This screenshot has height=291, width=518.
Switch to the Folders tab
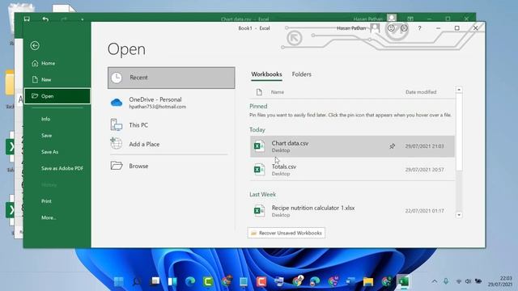(302, 74)
